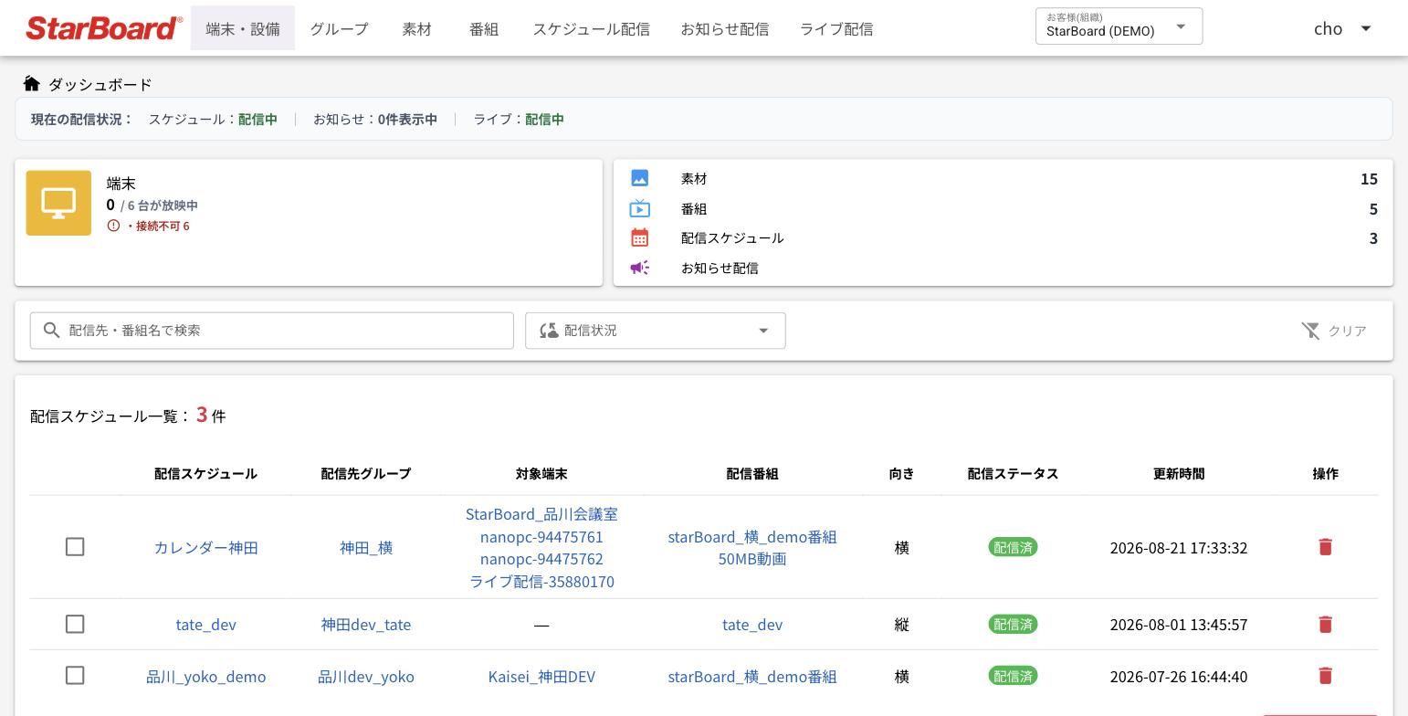The width and height of the screenshot is (1408, 716).
Task: Open the 神田dev_tate group link
Action: tap(366, 625)
